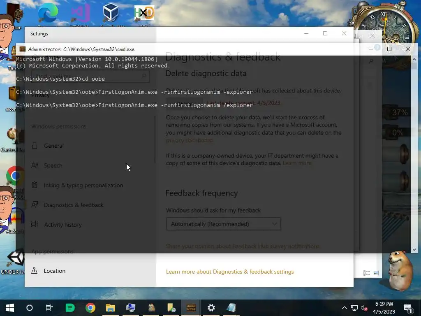421x316 pixels.
Task: Click the 'Microsoft Windows [Version 10.0.19044.1806]' line
Action: coord(87,59)
